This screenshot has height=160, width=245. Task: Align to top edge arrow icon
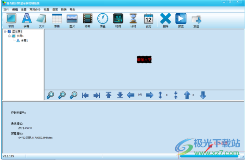pyautogui.click(x=108, y=95)
